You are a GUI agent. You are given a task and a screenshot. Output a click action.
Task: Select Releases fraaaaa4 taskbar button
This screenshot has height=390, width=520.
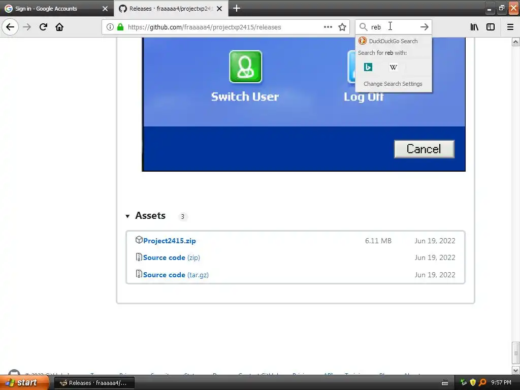(94, 383)
